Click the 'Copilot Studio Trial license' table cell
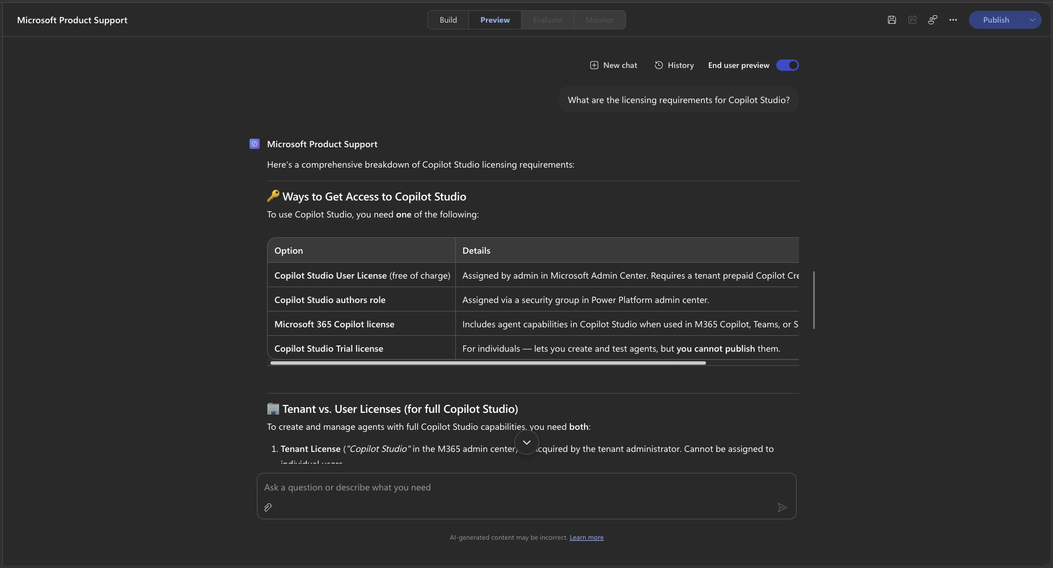The image size is (1053, 568). (x=361, y=348)
